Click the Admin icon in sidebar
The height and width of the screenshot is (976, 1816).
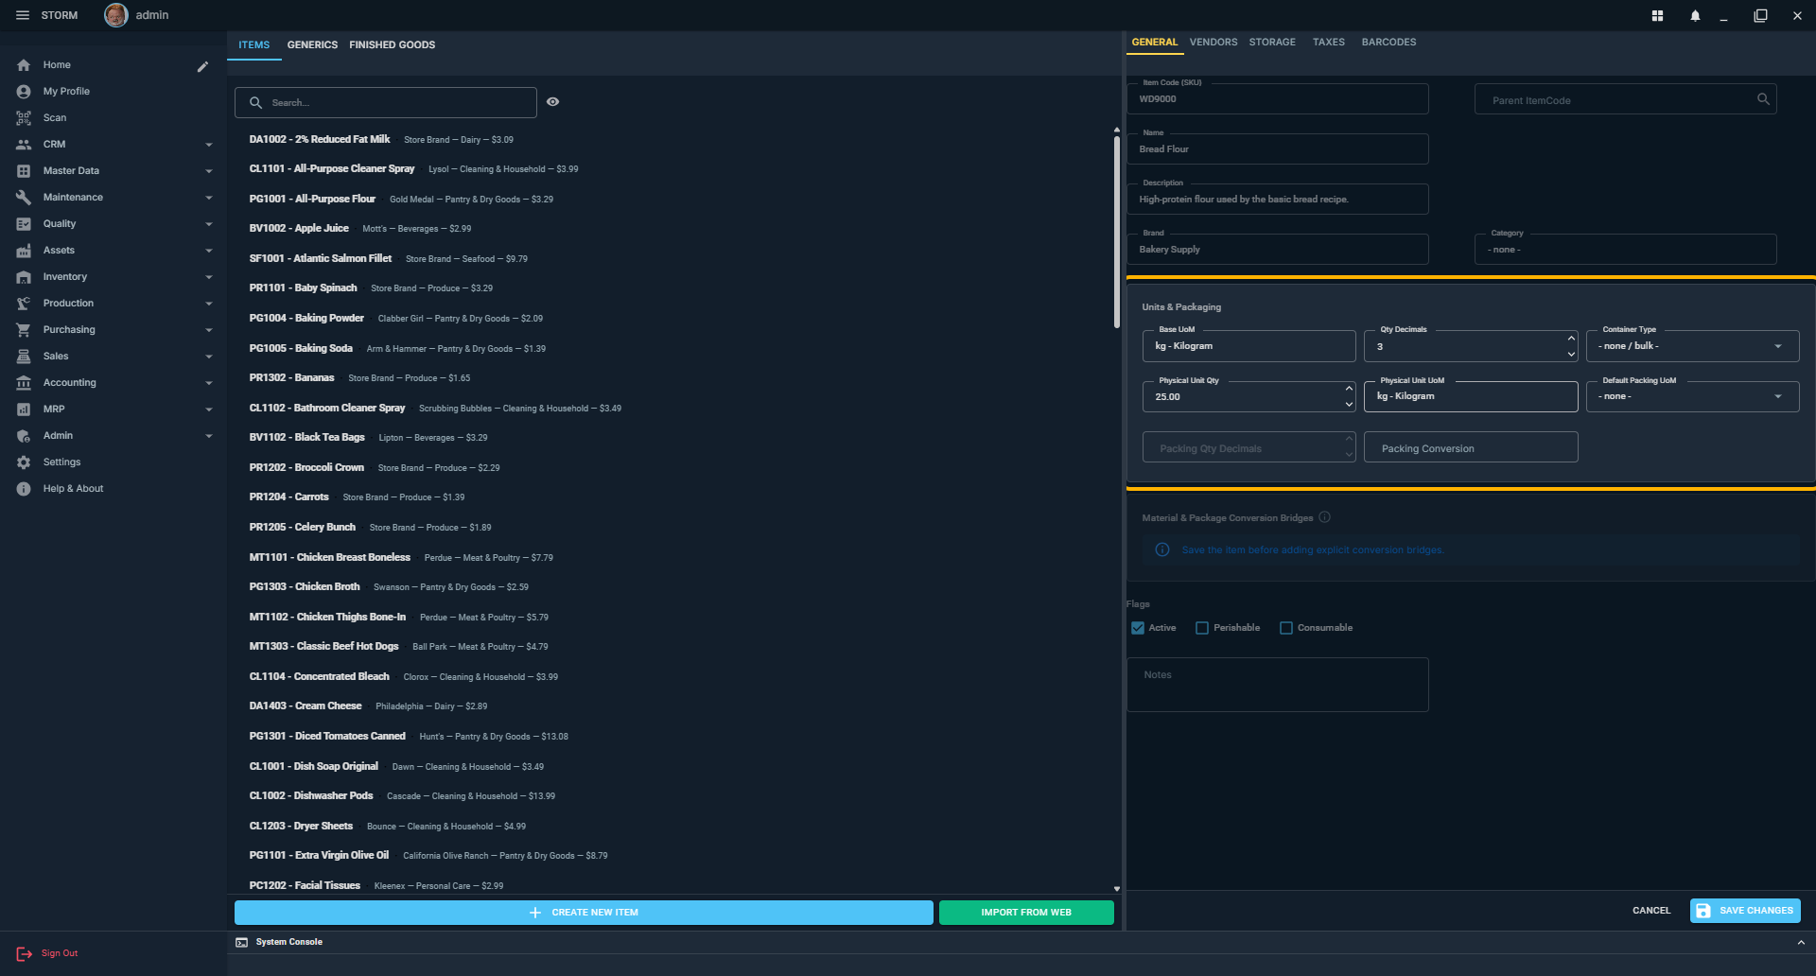[x=24, y=436]
